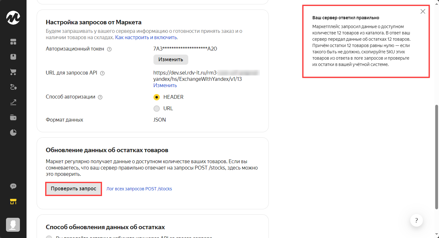Open the products box icon in sidebar

pos(13,57)
